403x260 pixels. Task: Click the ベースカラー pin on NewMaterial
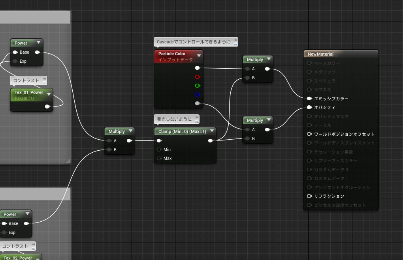click(309, 63)
